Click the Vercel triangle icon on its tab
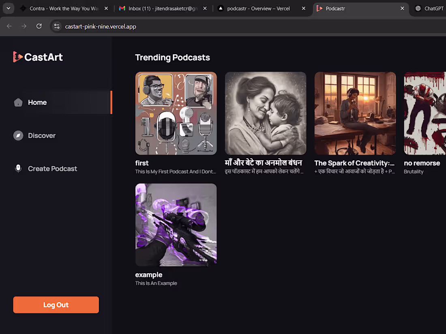The width and height of the screenshot is (446, 334). [x=221, y=8]
